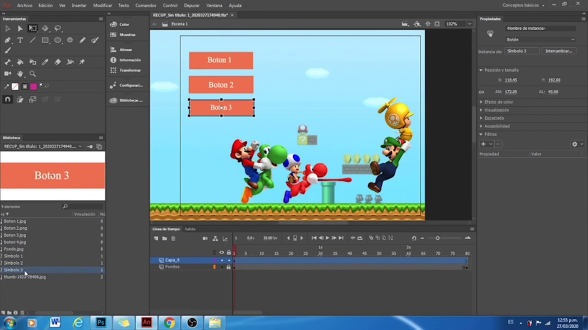
Task: Select the Zoom magnifier tool
Action: pos(33,73)
